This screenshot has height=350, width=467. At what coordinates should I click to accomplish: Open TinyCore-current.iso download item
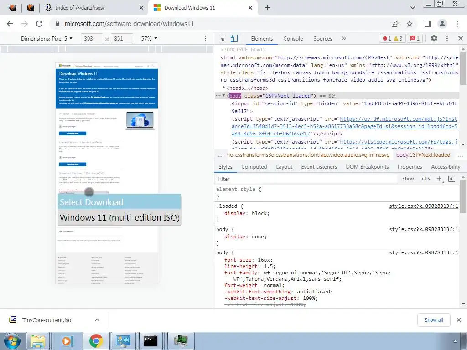click(47, 320)
